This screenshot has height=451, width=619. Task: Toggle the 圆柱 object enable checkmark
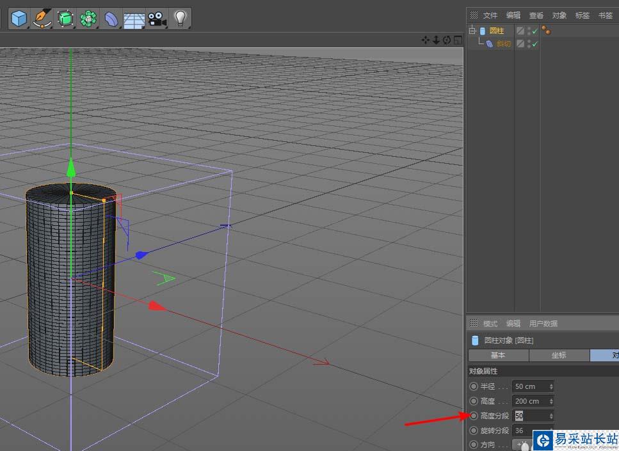click(x=535, y=31)
